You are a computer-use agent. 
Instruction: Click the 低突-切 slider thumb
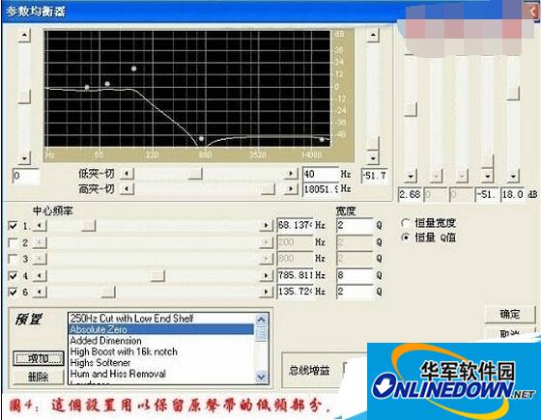[x=195, y=174]
